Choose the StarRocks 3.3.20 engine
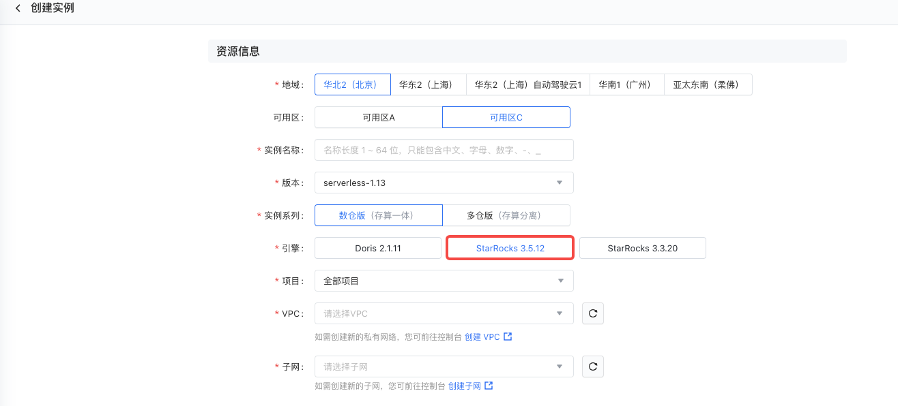Viewport: 898px width, 406px height. point(643,248)
